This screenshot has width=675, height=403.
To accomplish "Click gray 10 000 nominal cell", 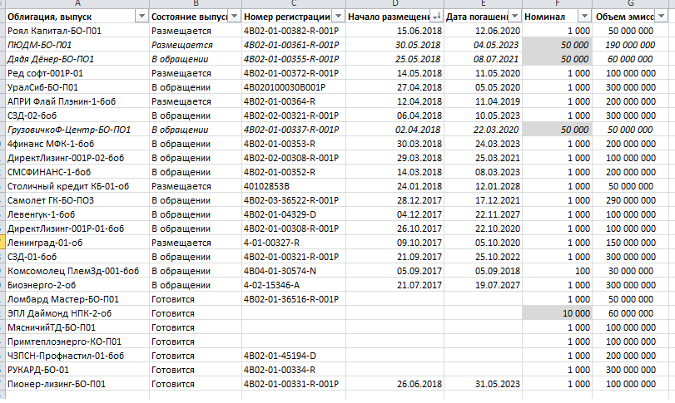I will click(557, 313).
